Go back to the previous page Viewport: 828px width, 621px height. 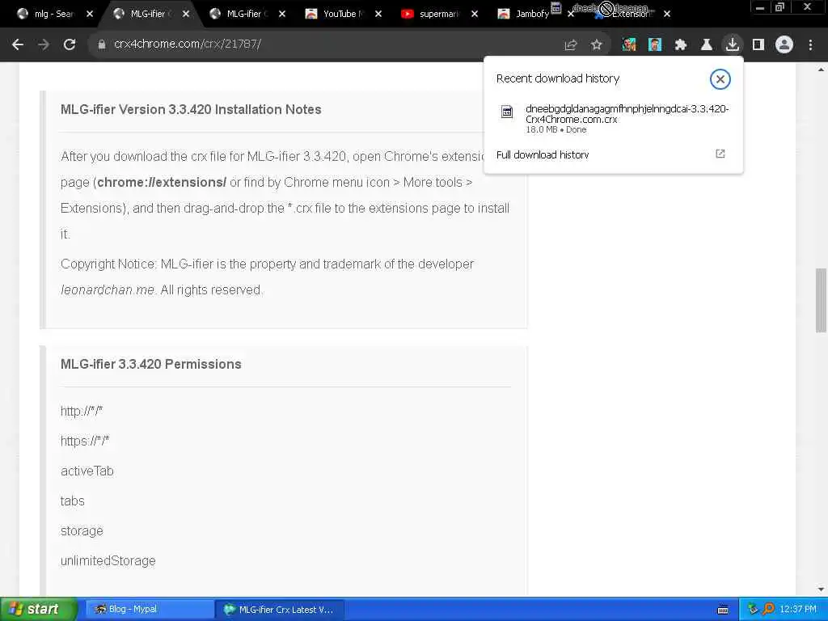18,45
